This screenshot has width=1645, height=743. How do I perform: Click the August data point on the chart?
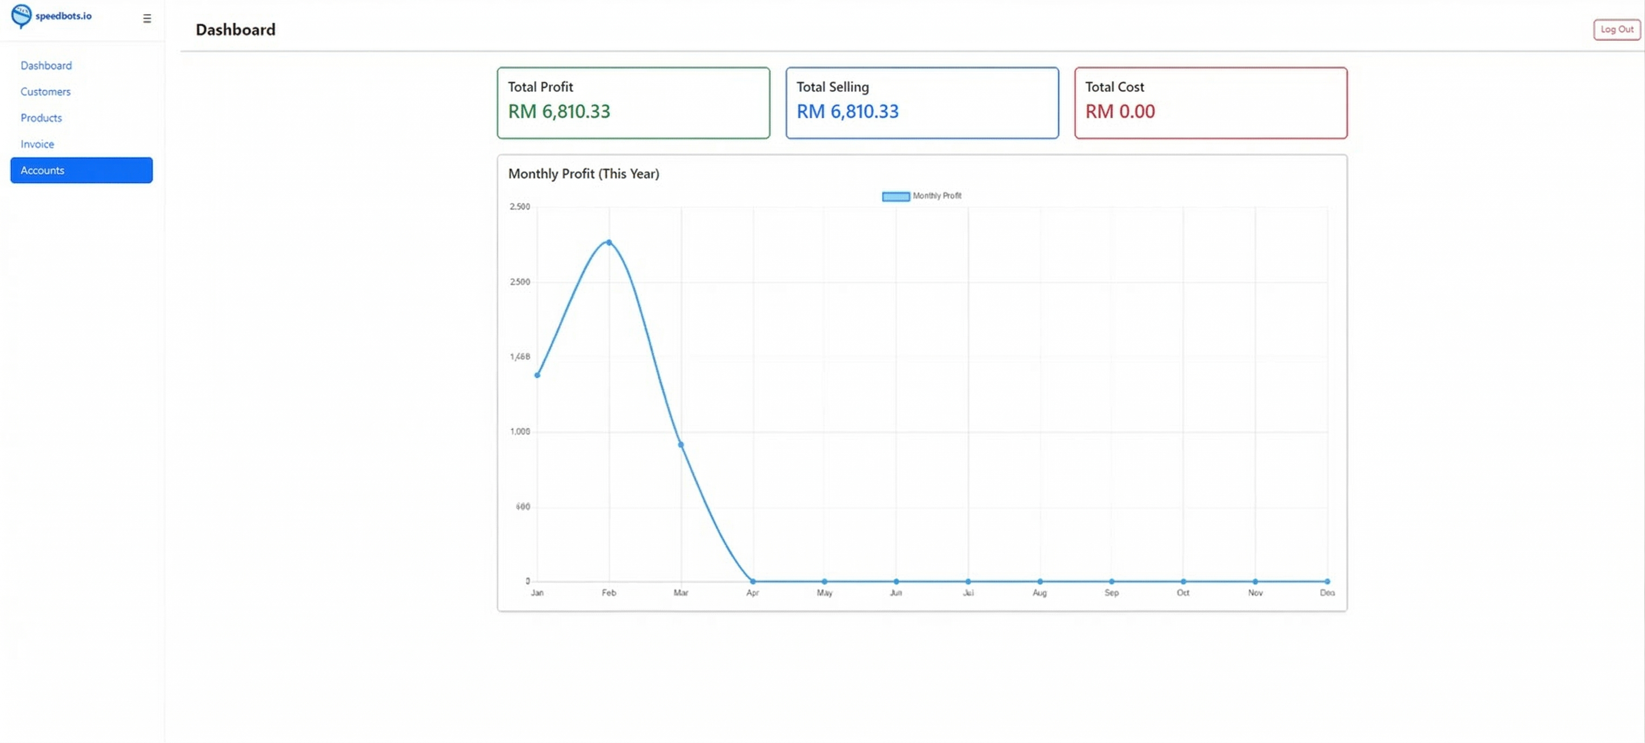click(x=1039, y=581)
